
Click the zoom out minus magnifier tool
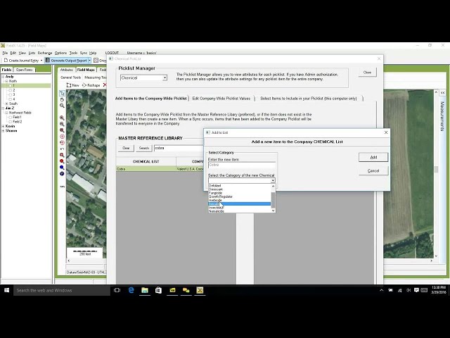coord(62,124)
